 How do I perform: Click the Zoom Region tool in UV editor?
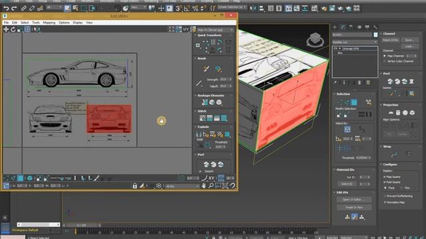point(218,186)
